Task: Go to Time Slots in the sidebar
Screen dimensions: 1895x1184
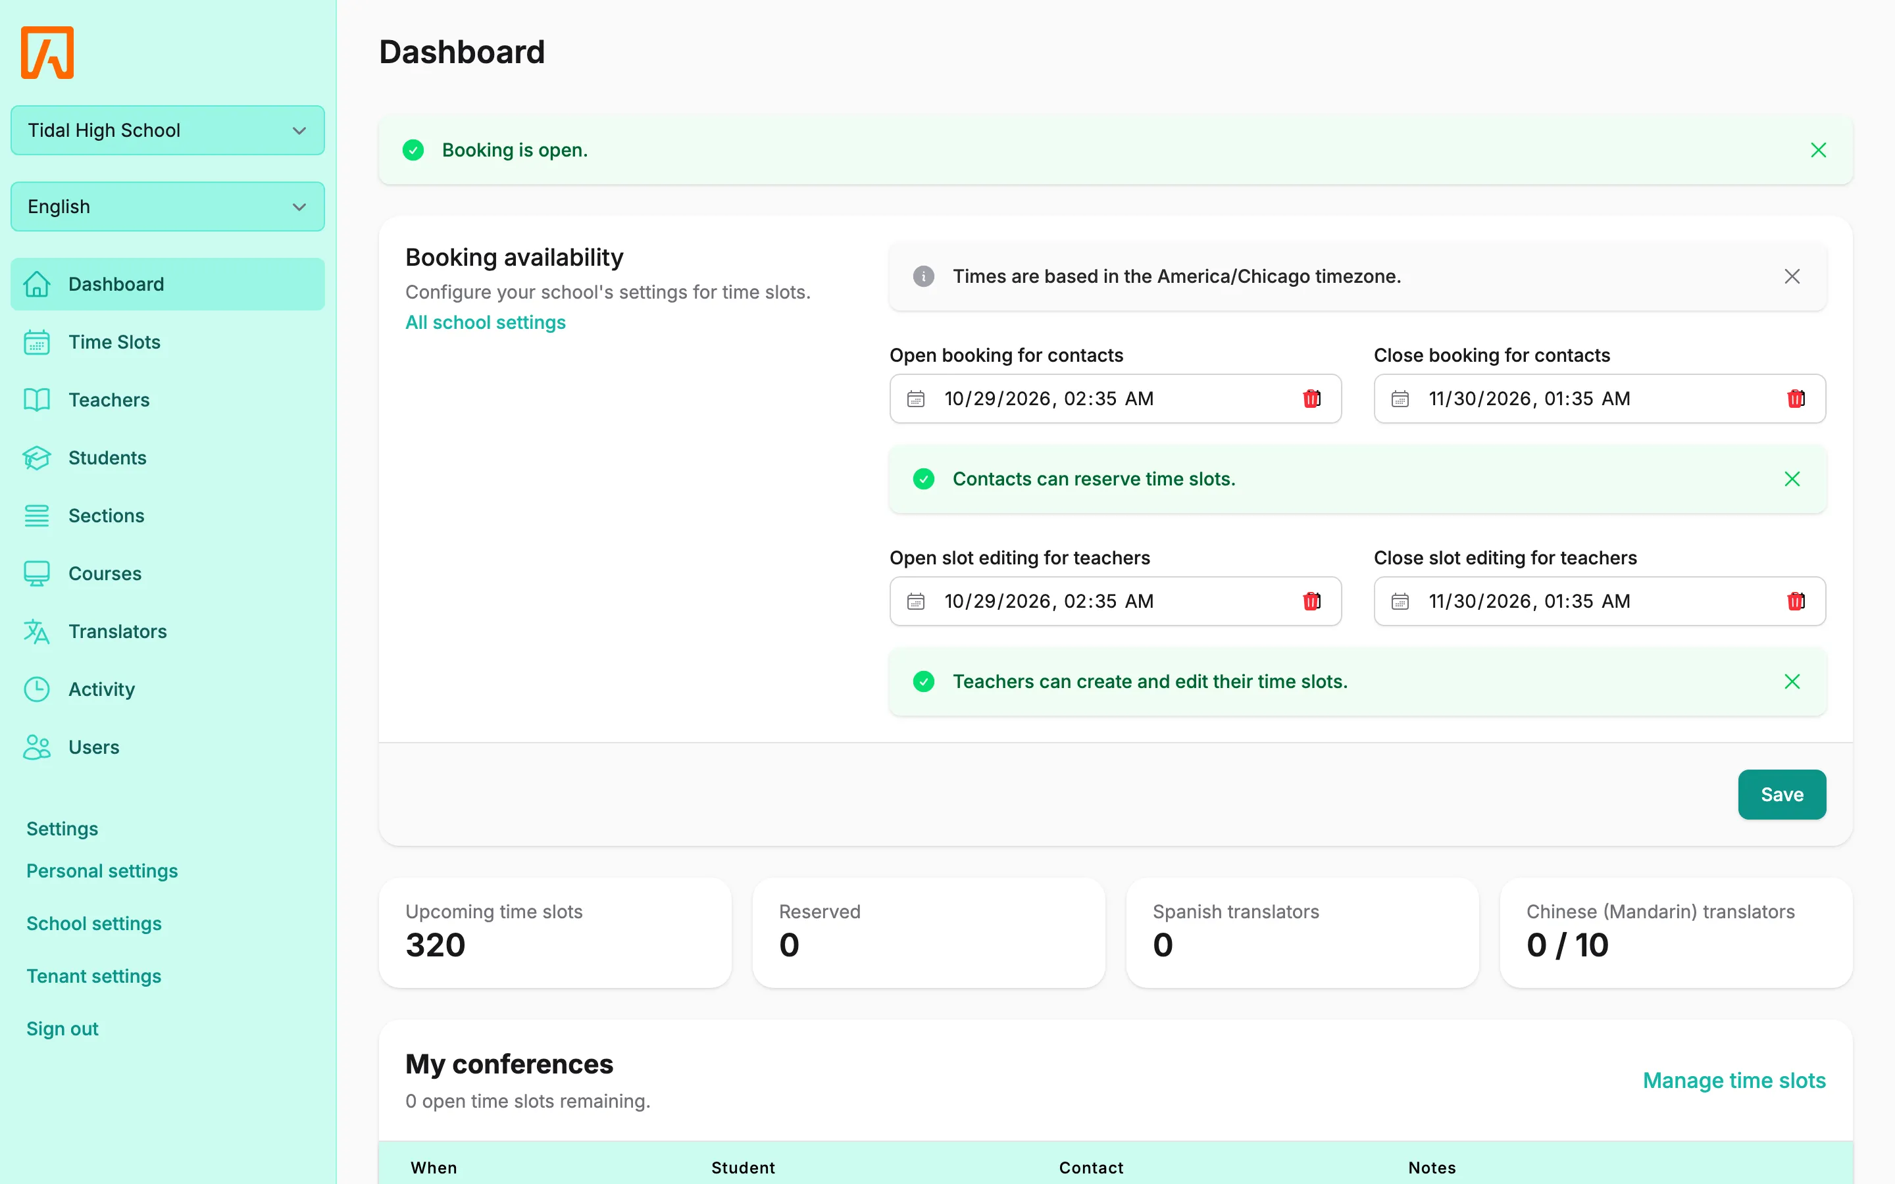Action: coord(168,342)
